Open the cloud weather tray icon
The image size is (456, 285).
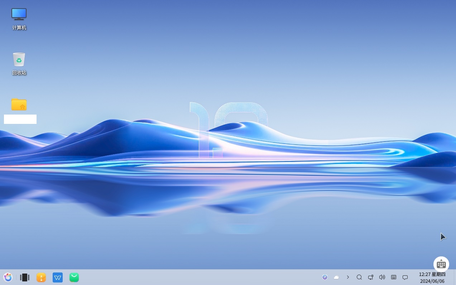tap(336, 277)
